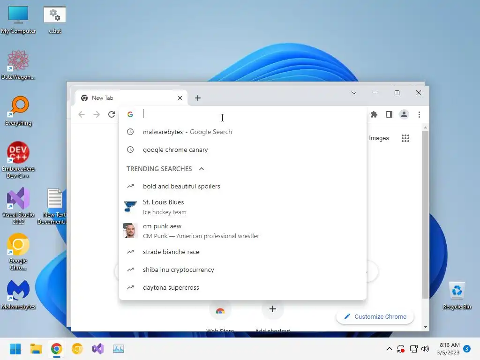Screen dimensions: 480x360
Task: Select the e.bat file icon
Action: (55, 20)
